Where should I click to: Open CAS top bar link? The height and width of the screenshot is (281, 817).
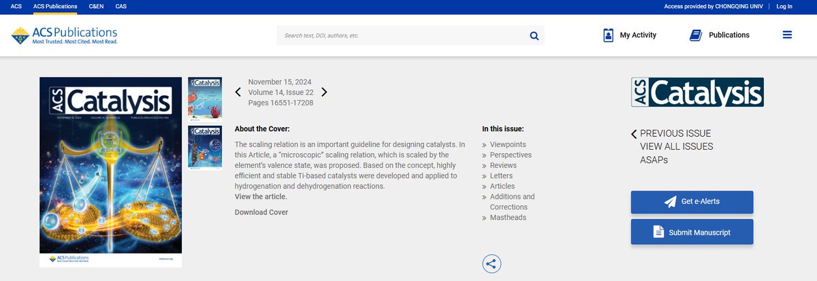121,6
